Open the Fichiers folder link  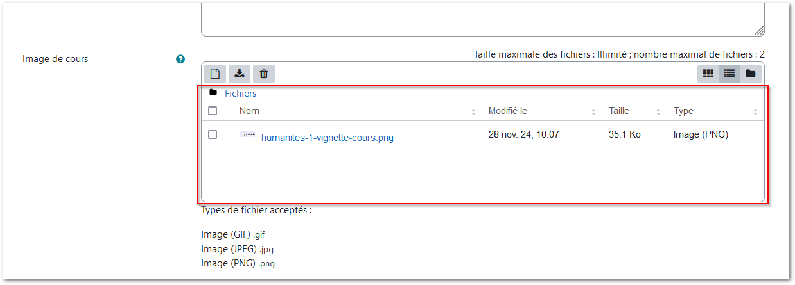(x=240, y=94)
